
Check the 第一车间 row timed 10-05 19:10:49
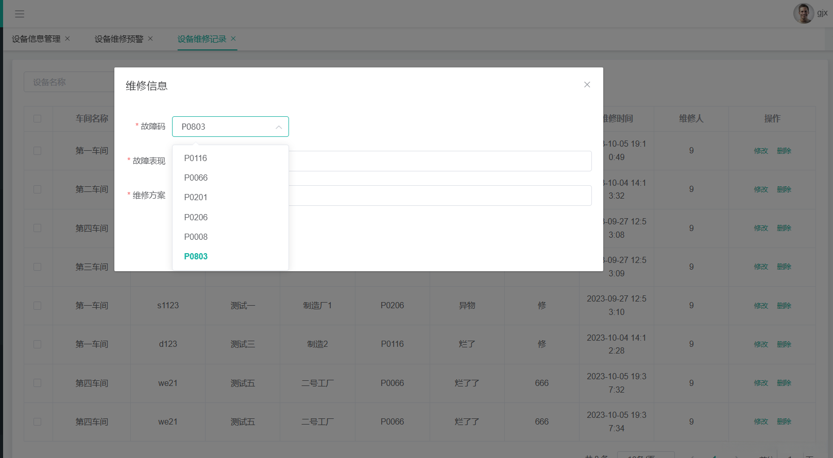point(38,151)
